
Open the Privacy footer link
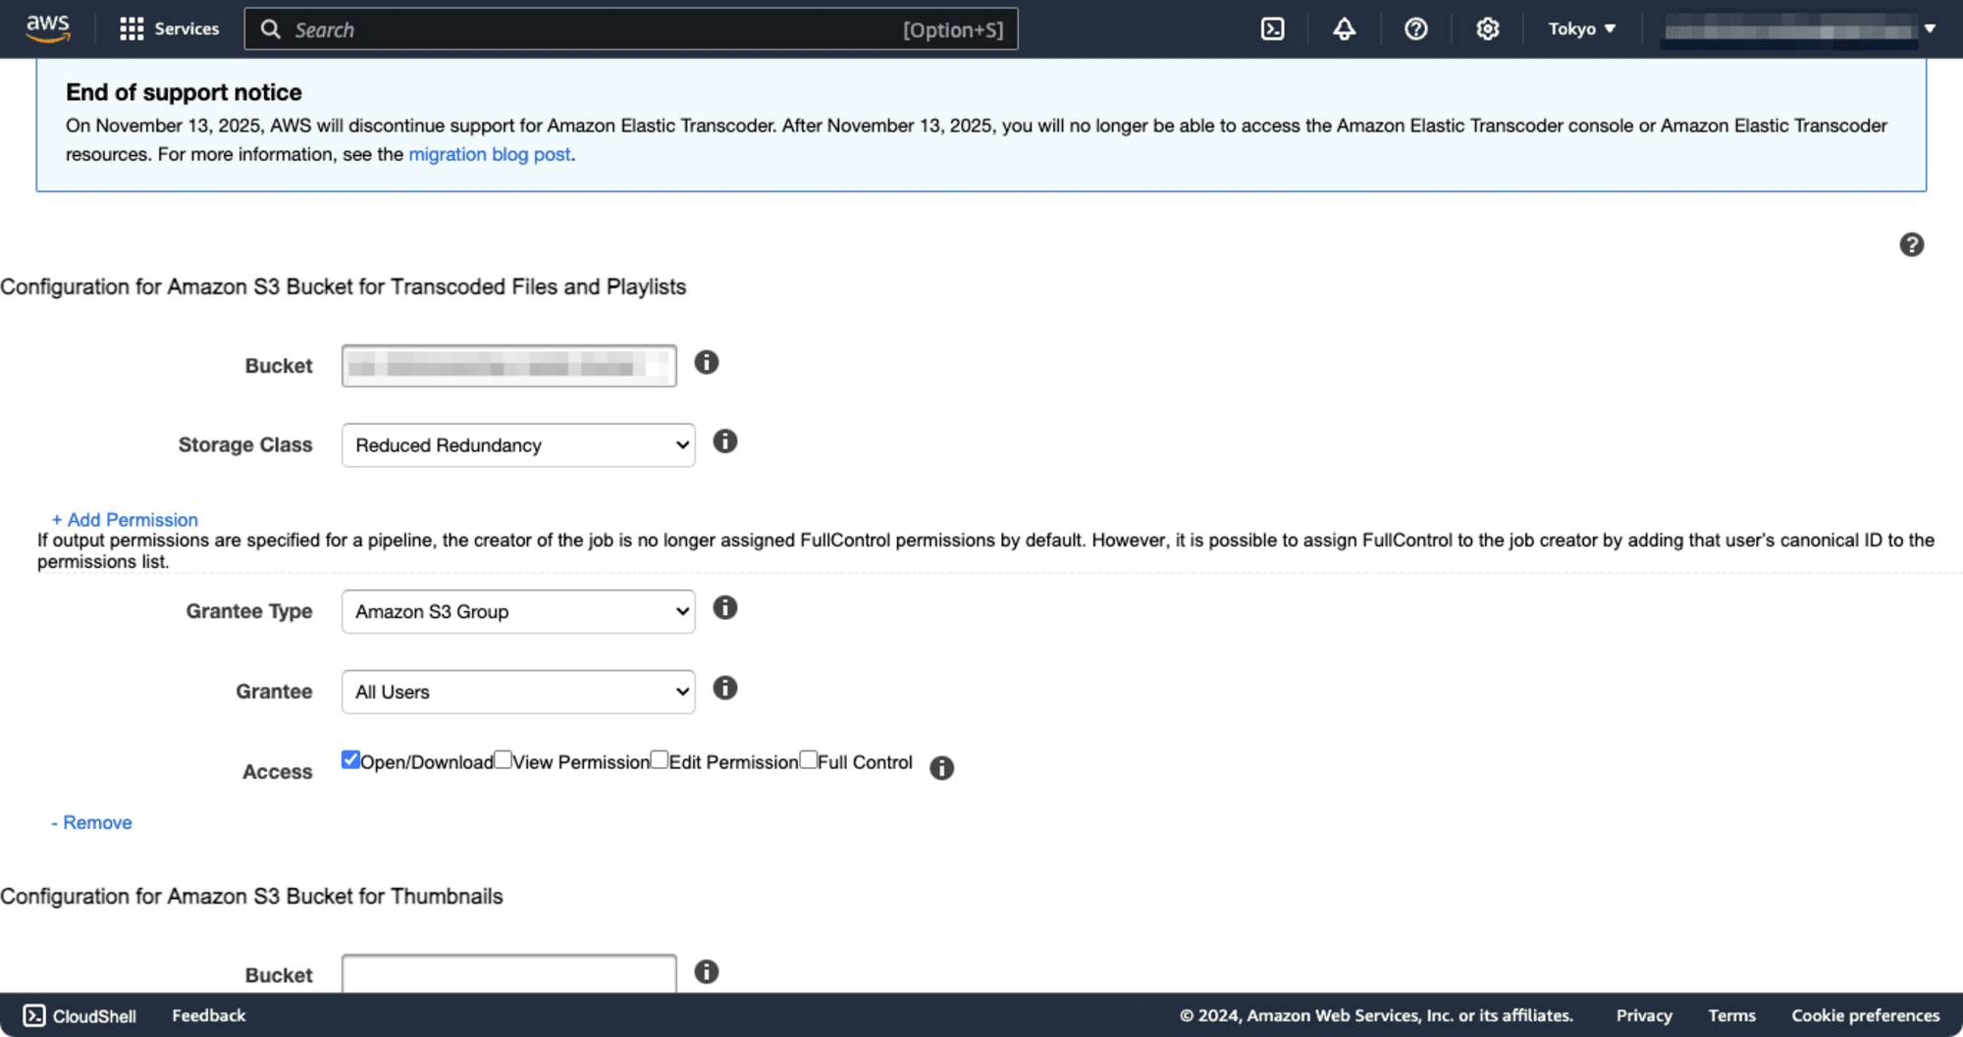1644,1015
